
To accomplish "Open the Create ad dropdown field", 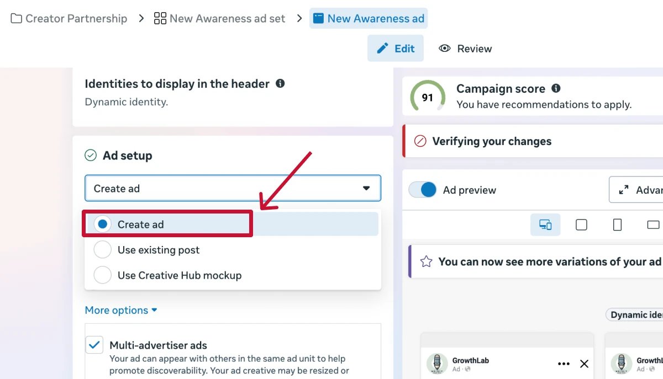I will 233,189.
